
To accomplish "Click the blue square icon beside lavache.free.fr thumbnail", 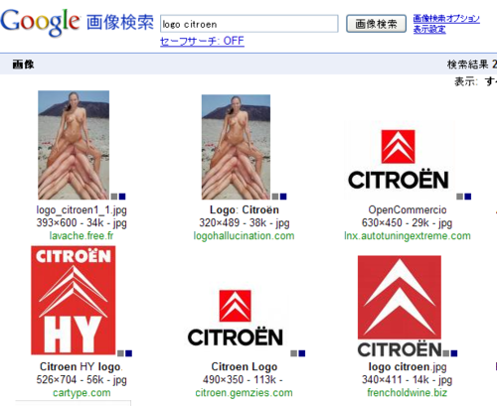I will coord(122,197).
